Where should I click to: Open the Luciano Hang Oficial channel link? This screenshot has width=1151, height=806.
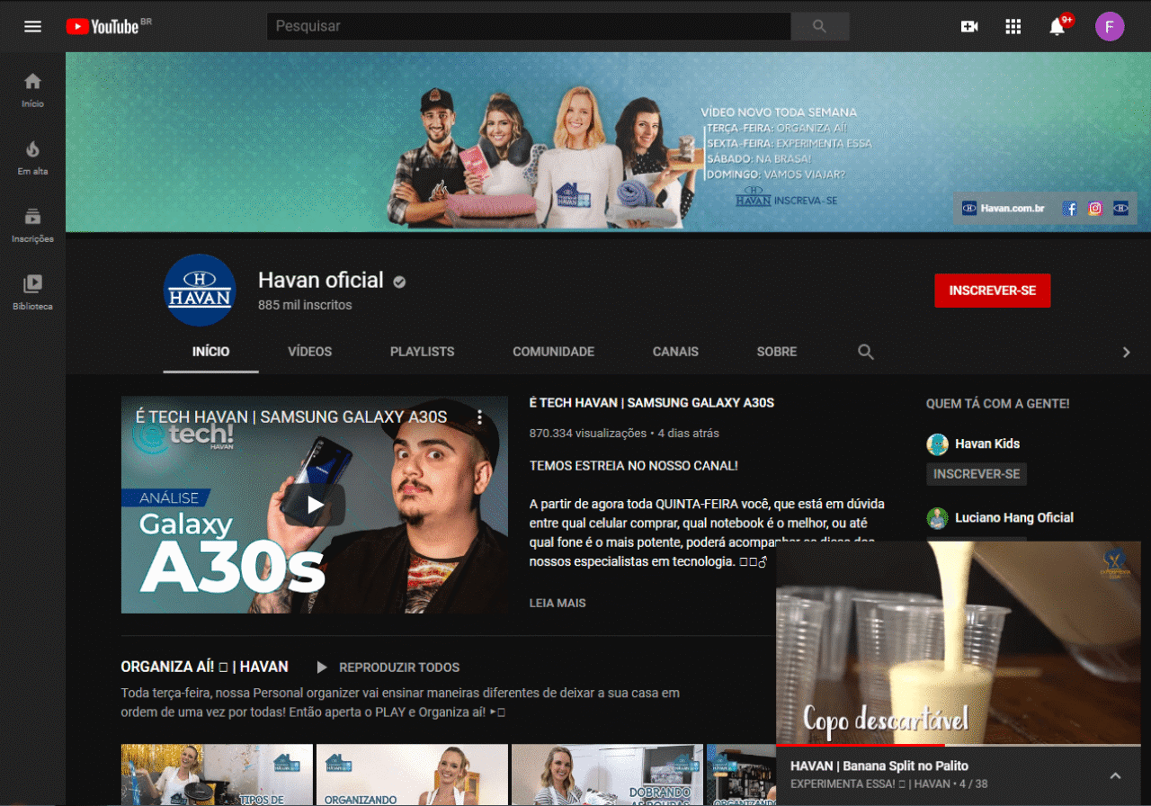1014,517
